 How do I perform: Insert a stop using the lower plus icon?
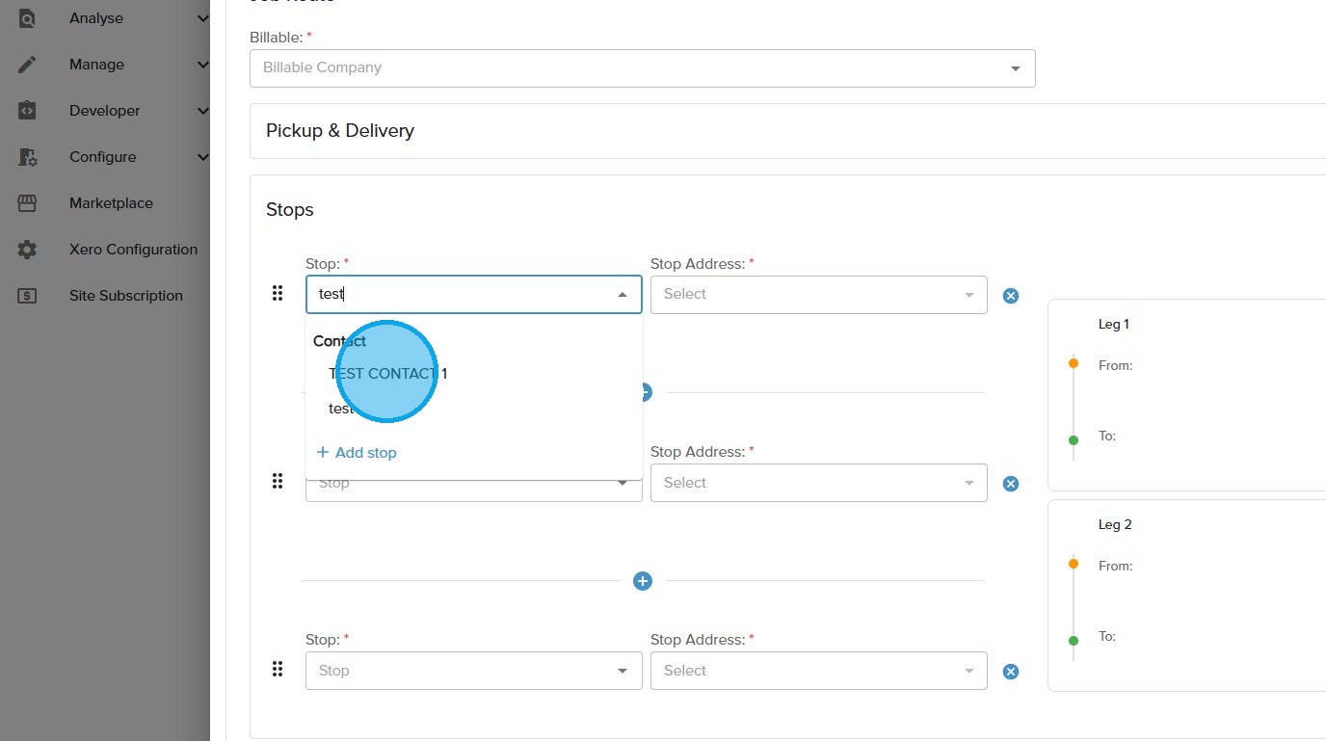click(x=643, y=581)
